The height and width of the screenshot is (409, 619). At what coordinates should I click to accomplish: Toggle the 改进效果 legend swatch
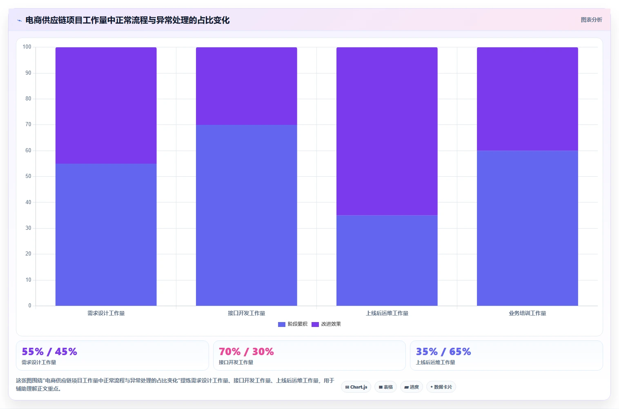315,324
